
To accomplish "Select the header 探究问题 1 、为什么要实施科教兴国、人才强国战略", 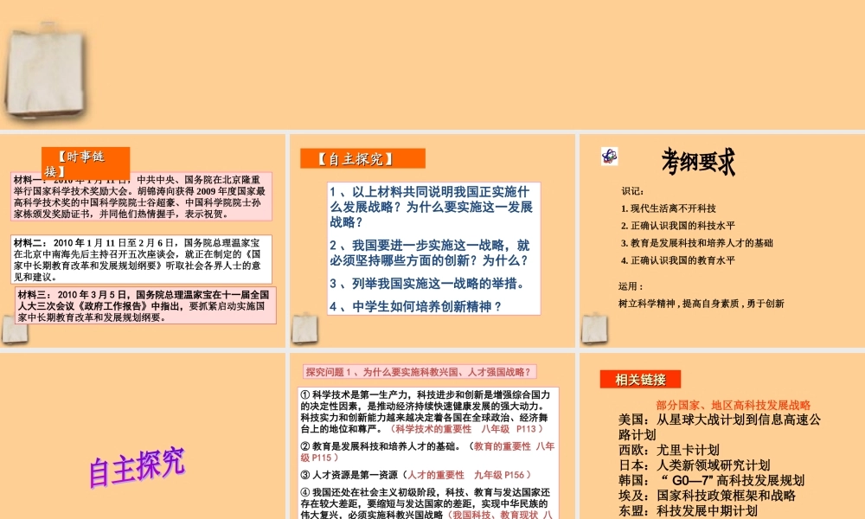I will [420, 372].
